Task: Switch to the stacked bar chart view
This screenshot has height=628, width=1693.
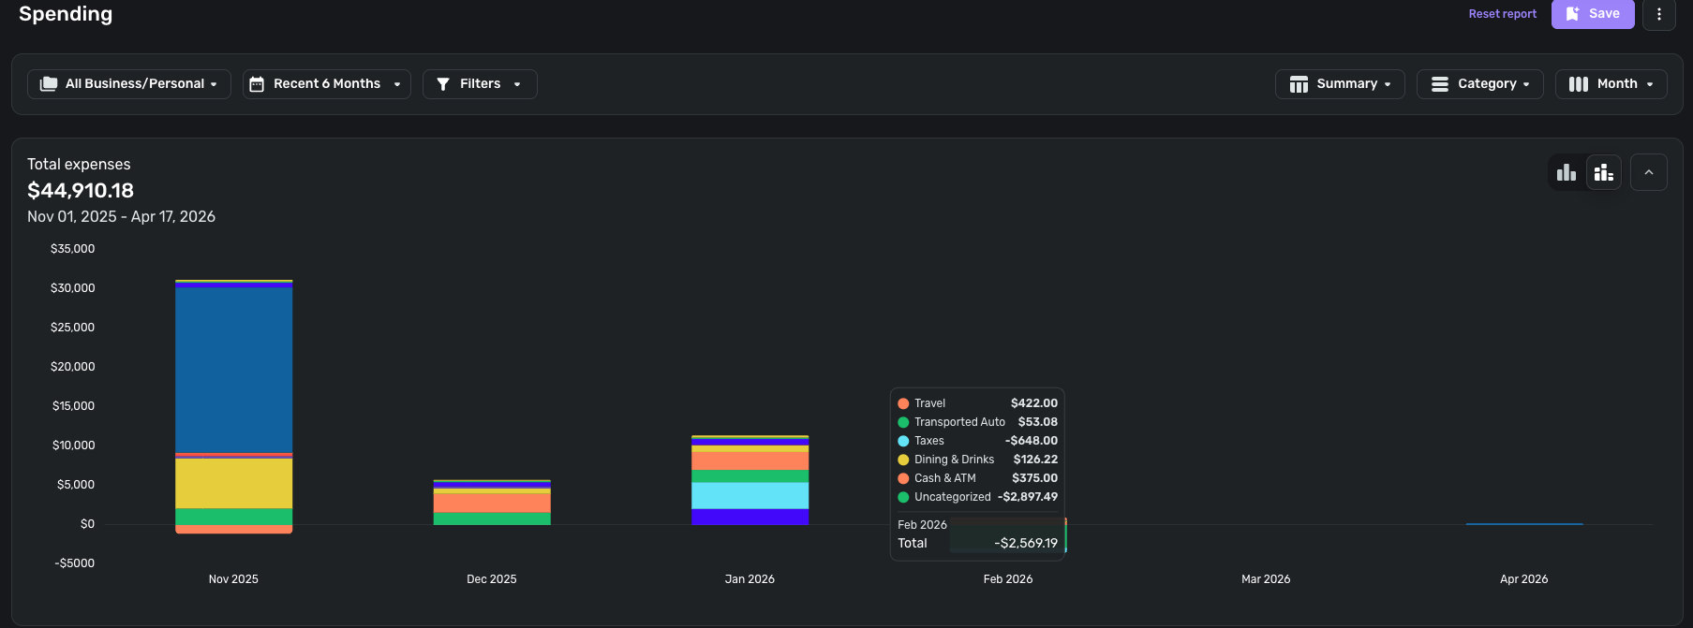Action: tap(1604, 172)
